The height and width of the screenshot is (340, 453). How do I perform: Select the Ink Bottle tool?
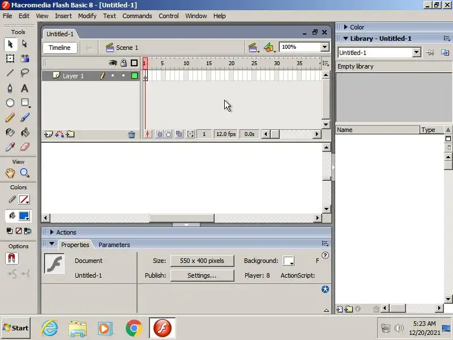click(x=10, y=132)
